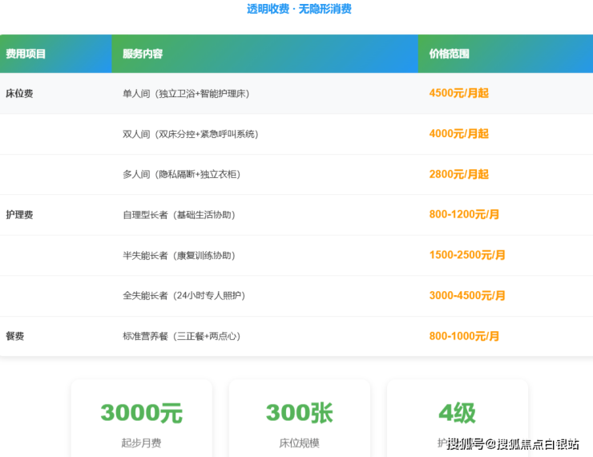Viewport: 593px width, 457px height.
Task: Select the 自理型长者 service row
Action: (x=179, y=216)
